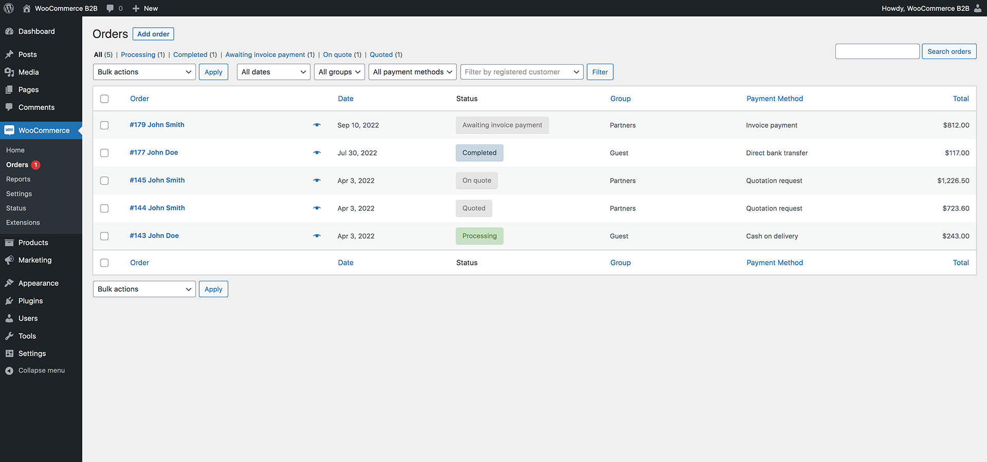Viewport: 987px width, 462px height.
Task: Click the Comments speech bubble sidebar icon
Action: (x=9, y=107)
